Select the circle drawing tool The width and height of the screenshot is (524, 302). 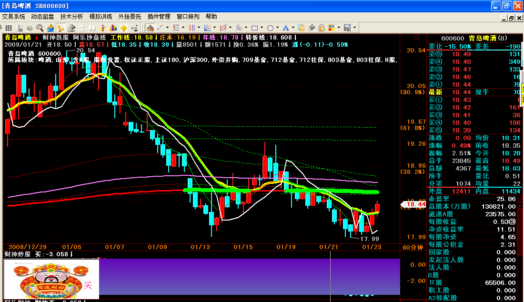271,28
